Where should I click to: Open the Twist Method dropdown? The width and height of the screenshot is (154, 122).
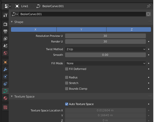click(x=105, y=49)
